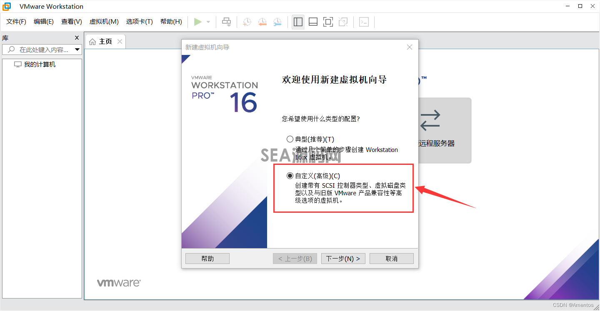Open the 编辑(E) menu
The height and width of the screenshot is (311, 600).
tap(44, 22)
